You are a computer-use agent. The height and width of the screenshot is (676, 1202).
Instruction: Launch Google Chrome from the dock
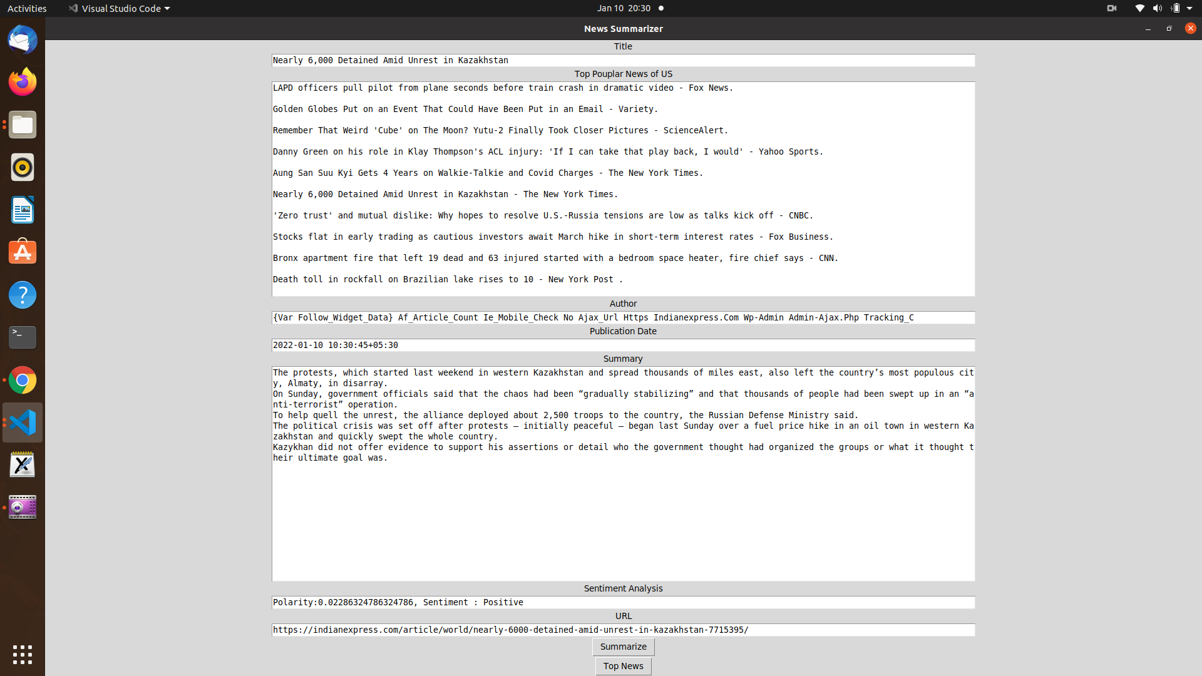[x=23, y=380]
